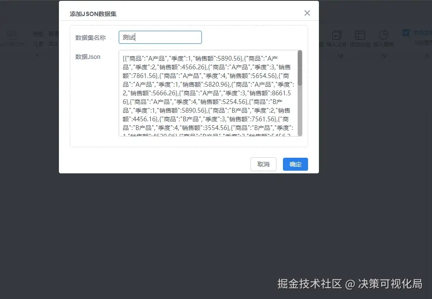Viewport: 432px width, 299px height.
Task: Select the 普通文本 plain text tool
Action: click(x=54, y=38)
